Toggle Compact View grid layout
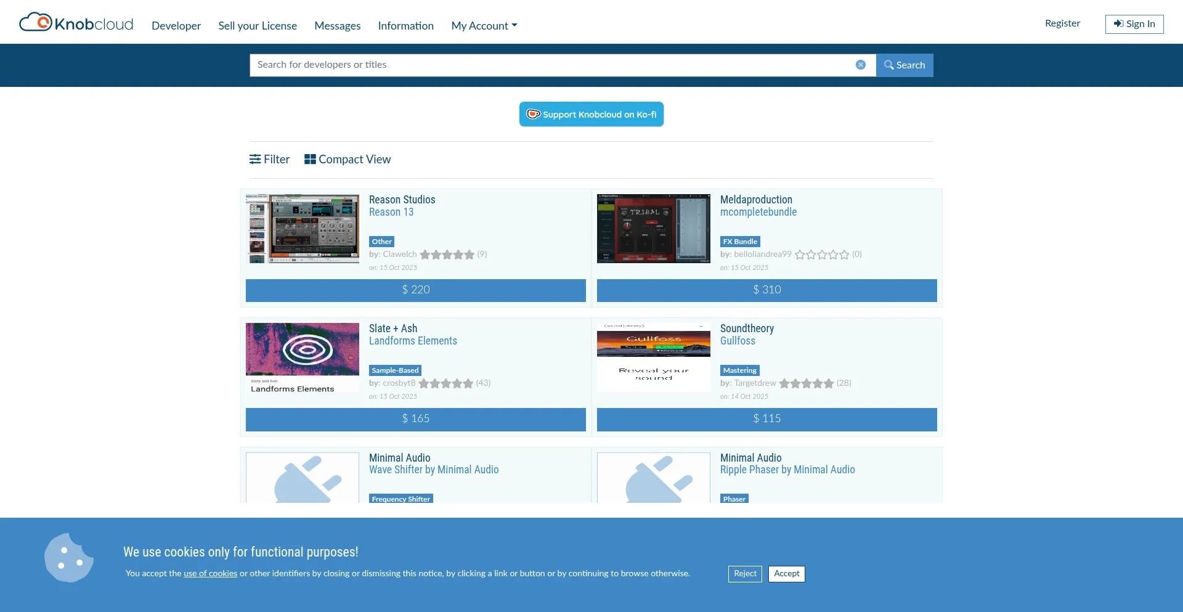Viewport: 1183px width, 612px height. pos(348,160)
